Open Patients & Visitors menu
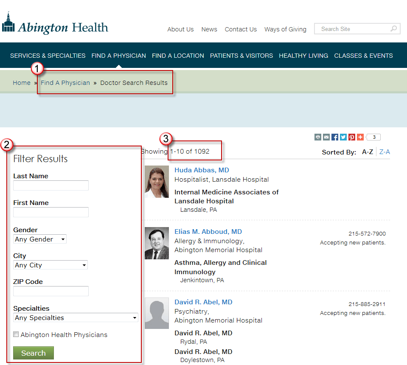The height and width of the screenshot is (365, 407). [241, 56]
